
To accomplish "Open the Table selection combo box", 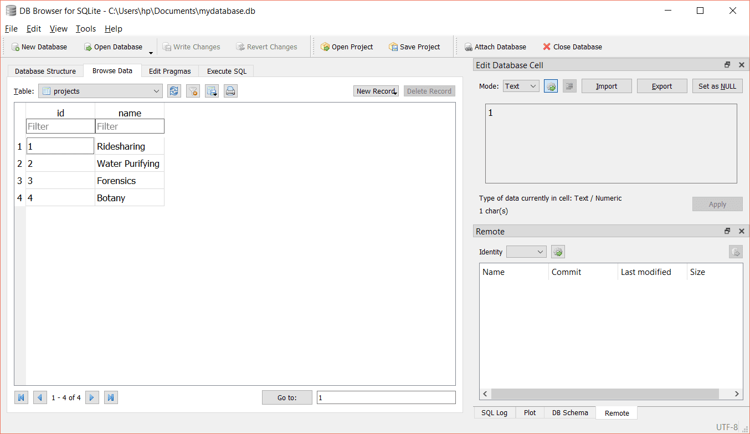I will [x=100, y=90].
